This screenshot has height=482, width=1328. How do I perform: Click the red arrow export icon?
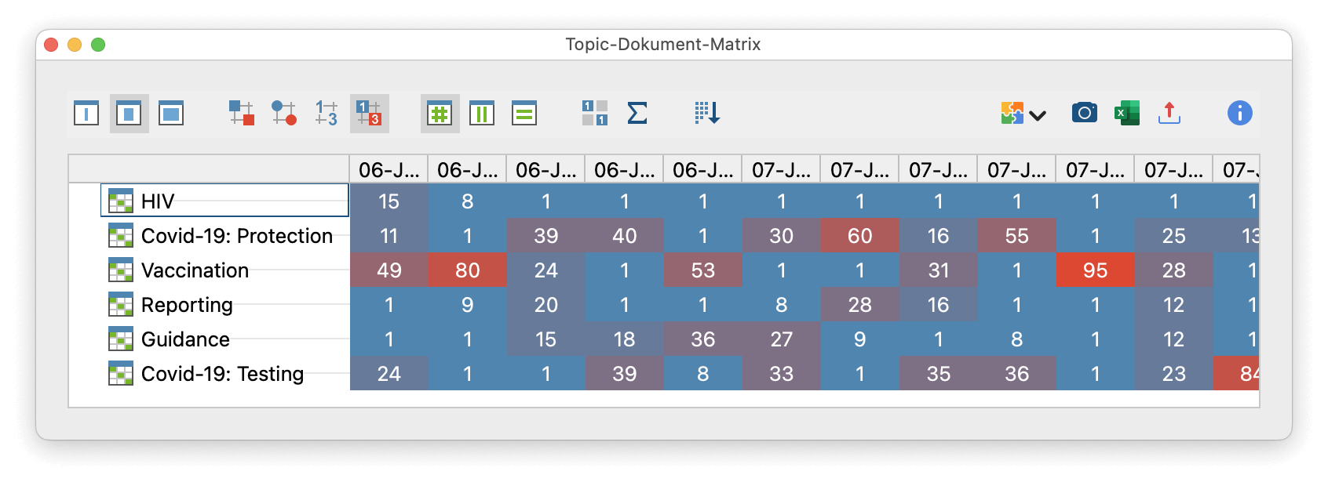(1169, 113)
